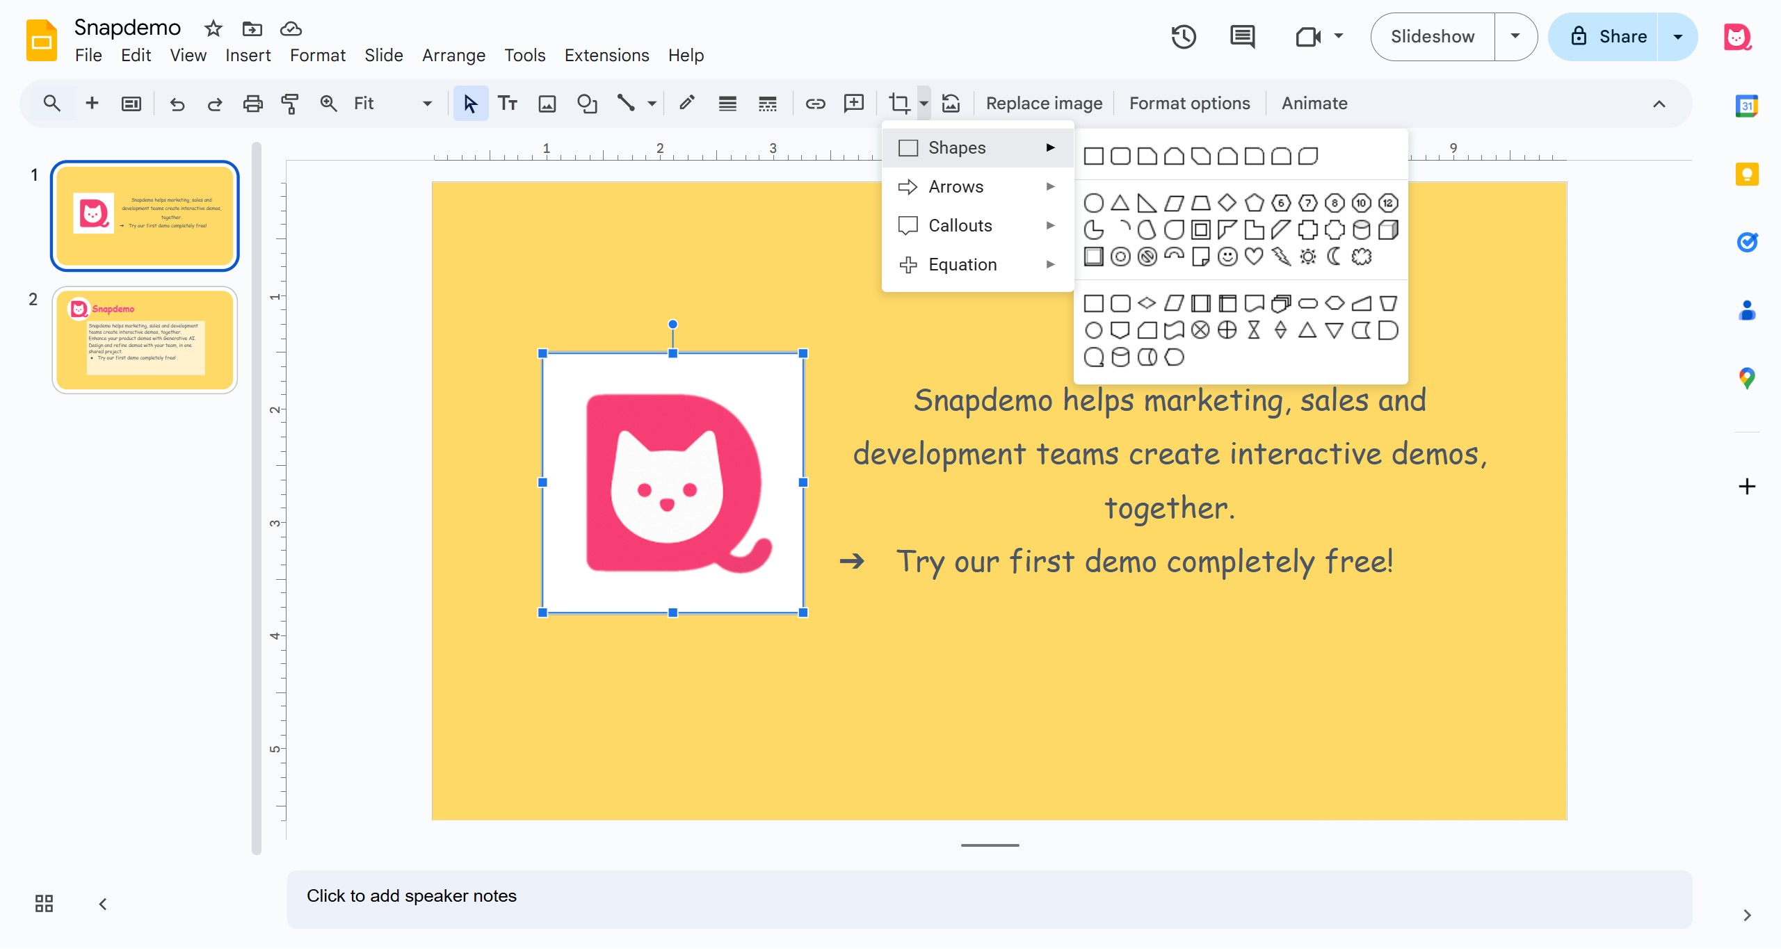
Task: Click the search menus magnifier icon
Action: [51, 104]
